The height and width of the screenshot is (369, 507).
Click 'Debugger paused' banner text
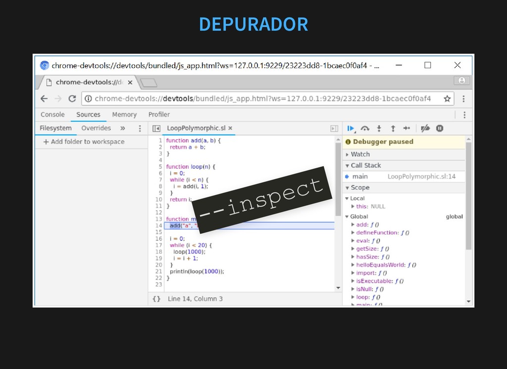pos(383,141)
